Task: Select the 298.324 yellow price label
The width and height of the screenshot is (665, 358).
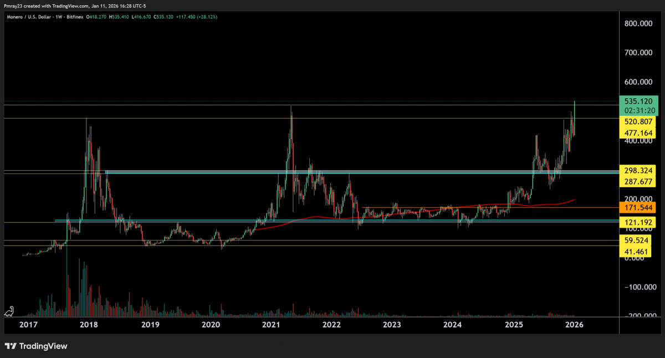Action: pos(637,170)
